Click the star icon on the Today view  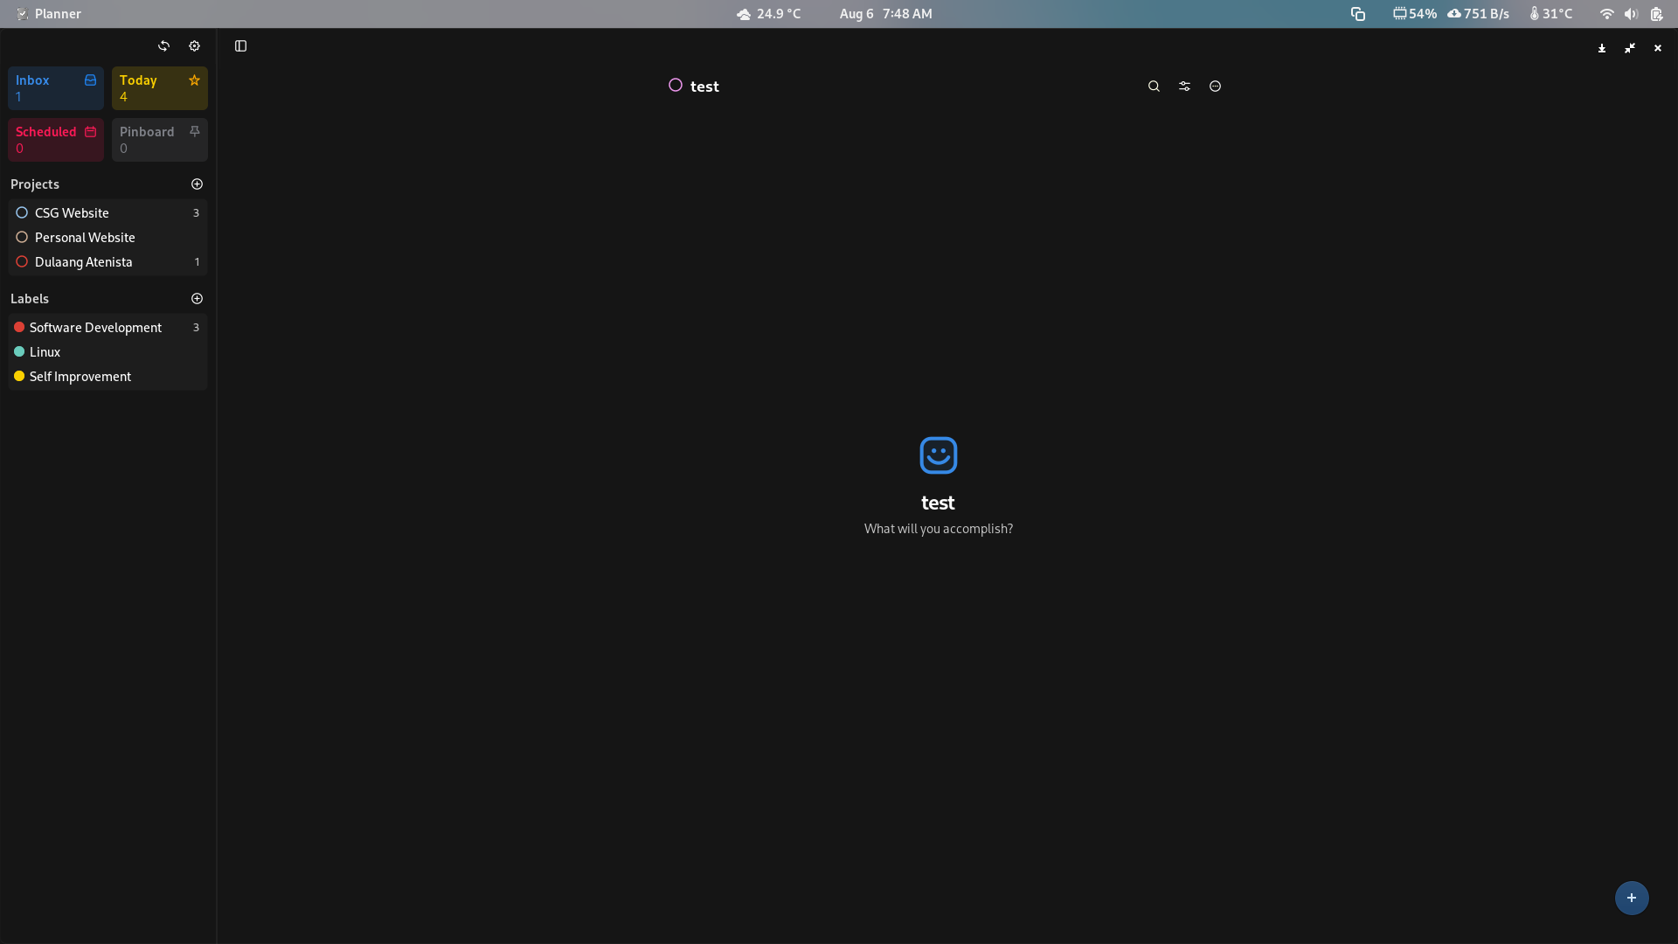[194, 80]
